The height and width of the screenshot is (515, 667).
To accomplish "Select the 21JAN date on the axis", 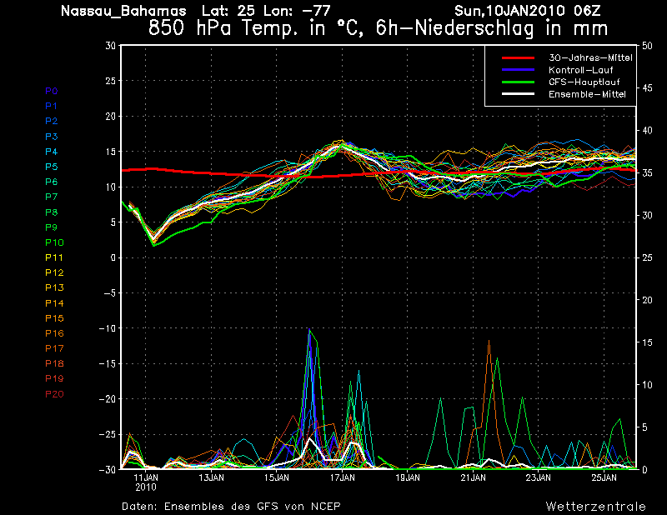I will (473, 478).
